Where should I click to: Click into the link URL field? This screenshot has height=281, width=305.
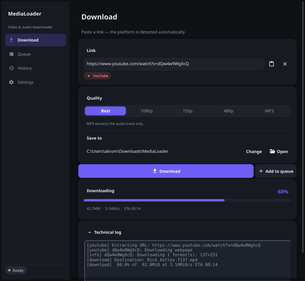(x=174, y=64)
